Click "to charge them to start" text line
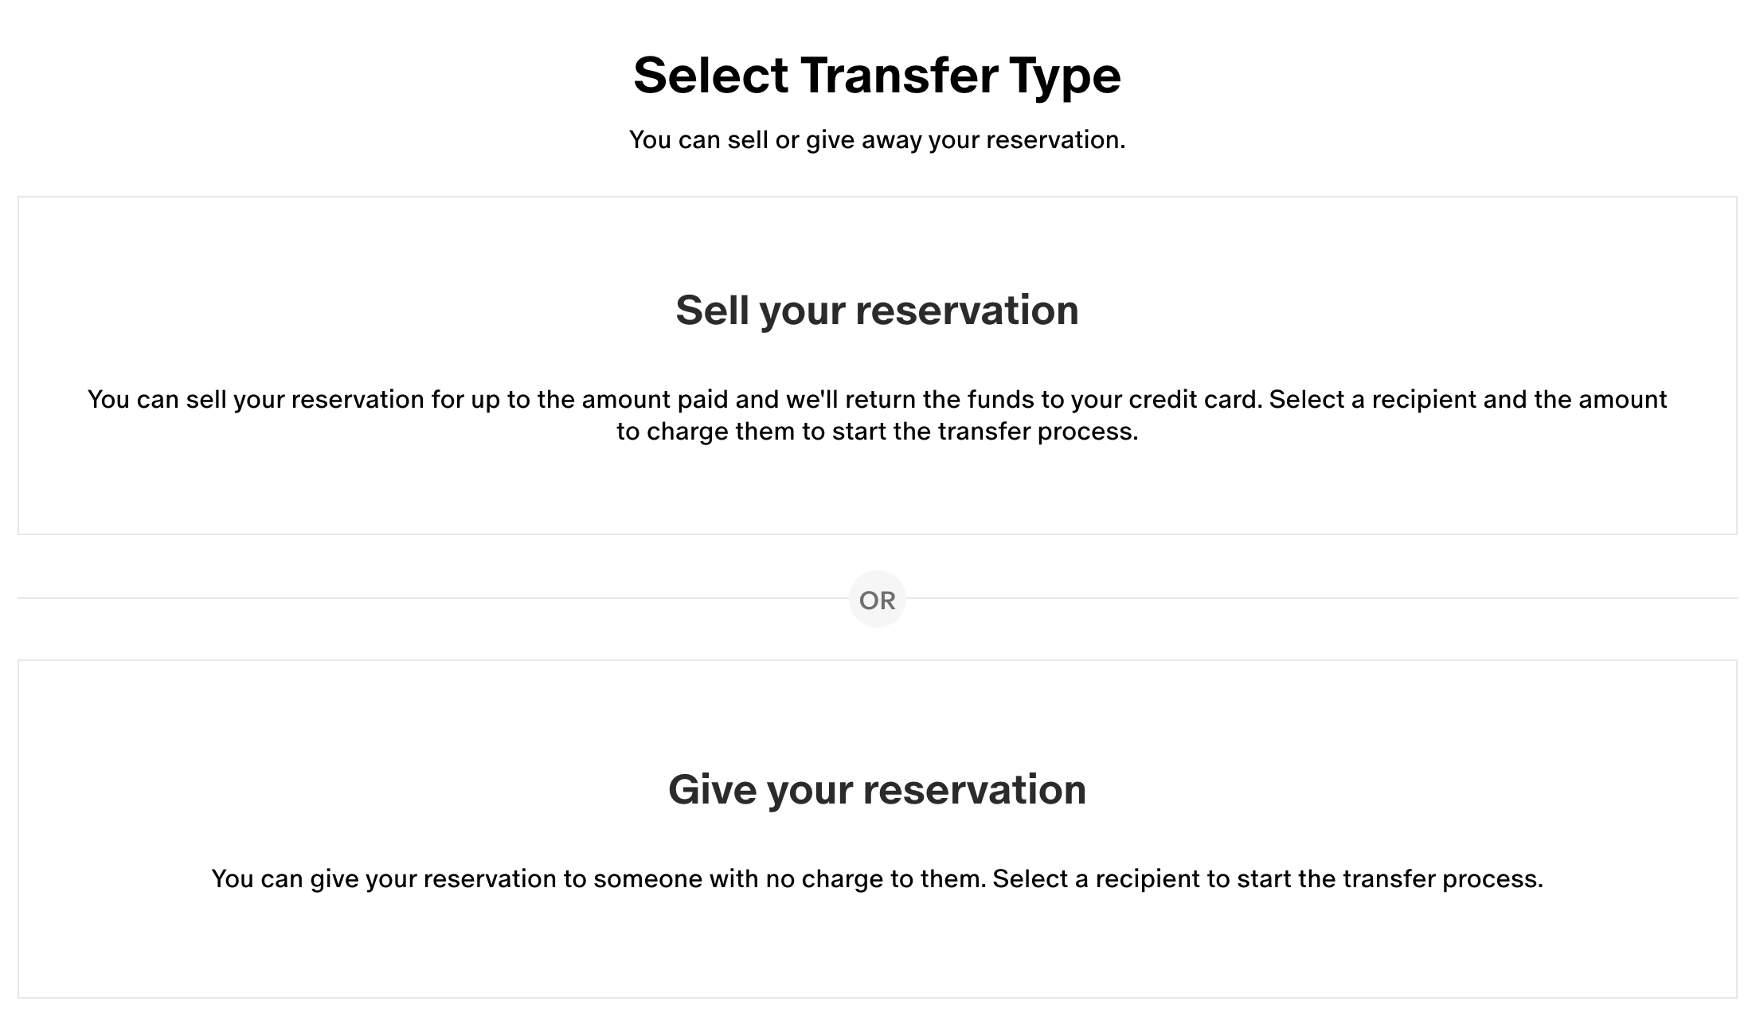Screen dimensions: 1752x1013 (x=877, y=432)
